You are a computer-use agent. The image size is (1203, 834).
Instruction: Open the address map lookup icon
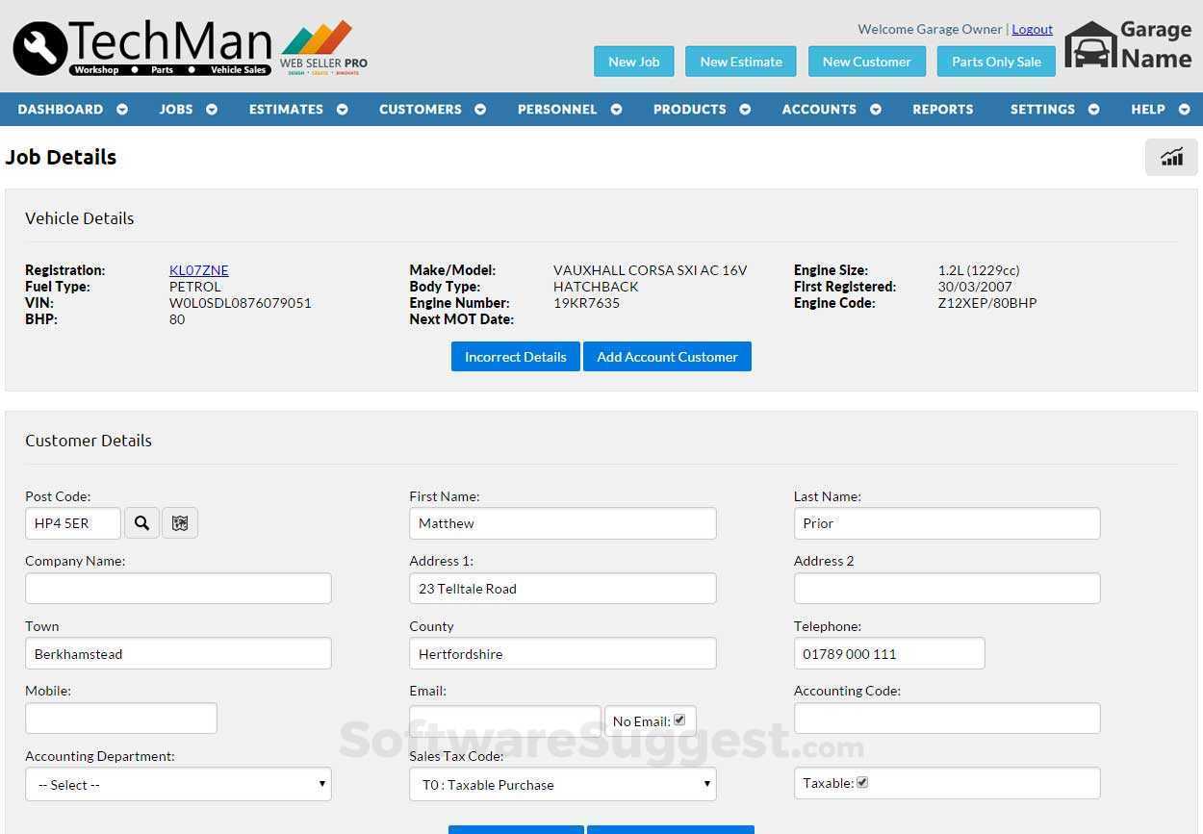180,522
